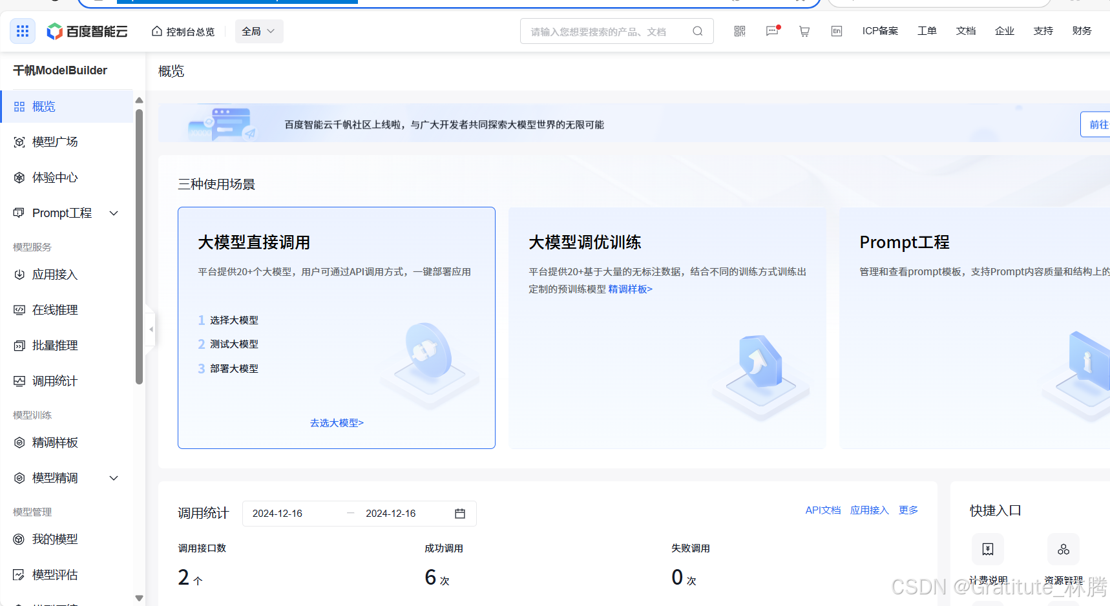Open 财务 menu item

(x=1082, y=31)
